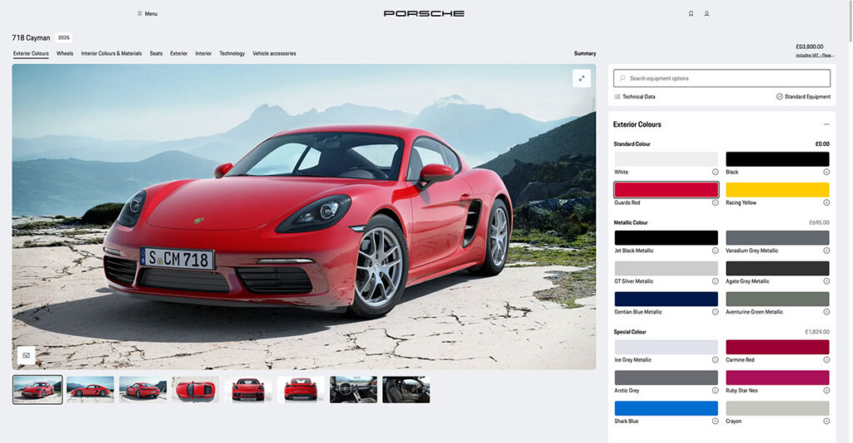Switch to the Technology tab

pyautogui.click(x=232, y=53)
